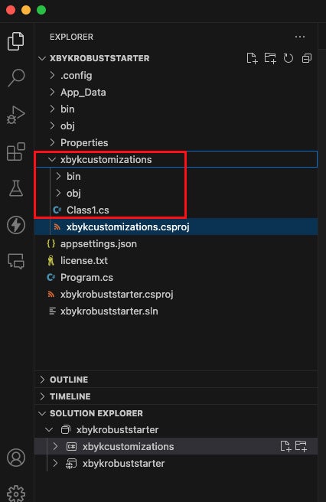
Task: Open Explorer more actions ellipsis
Action: coord(300,37)
